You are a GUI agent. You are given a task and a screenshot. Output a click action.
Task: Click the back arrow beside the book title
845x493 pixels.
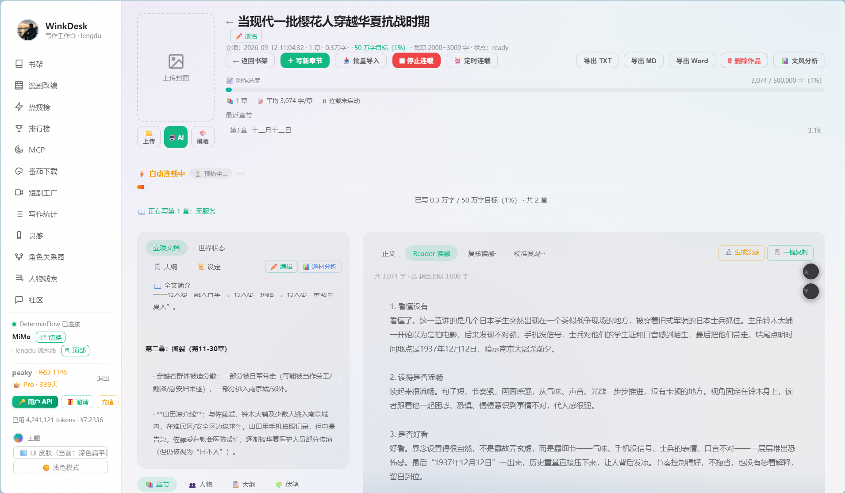tap(229, 22)
